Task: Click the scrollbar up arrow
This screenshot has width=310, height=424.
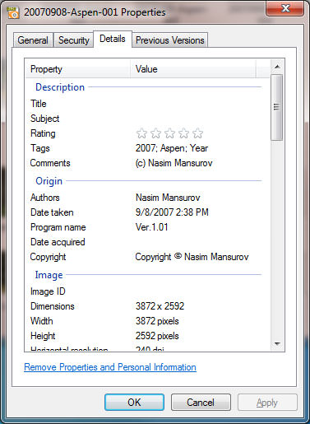Action: pos(277,67)
